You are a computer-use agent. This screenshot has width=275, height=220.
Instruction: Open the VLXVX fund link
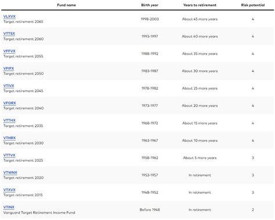(9, 17)
